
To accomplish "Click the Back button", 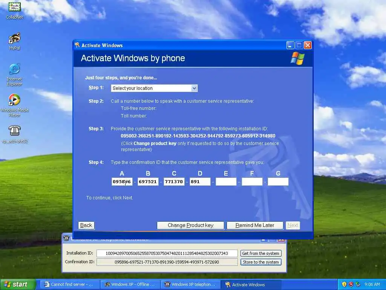I will (x=86, y=225).
